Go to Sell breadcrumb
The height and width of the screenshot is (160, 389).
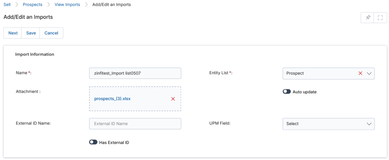[7, 4]
